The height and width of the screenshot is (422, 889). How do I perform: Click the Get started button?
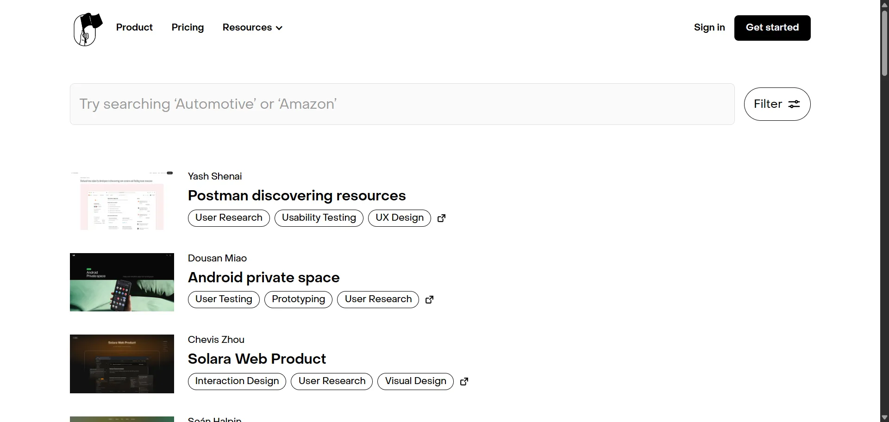tap(772, 28)
